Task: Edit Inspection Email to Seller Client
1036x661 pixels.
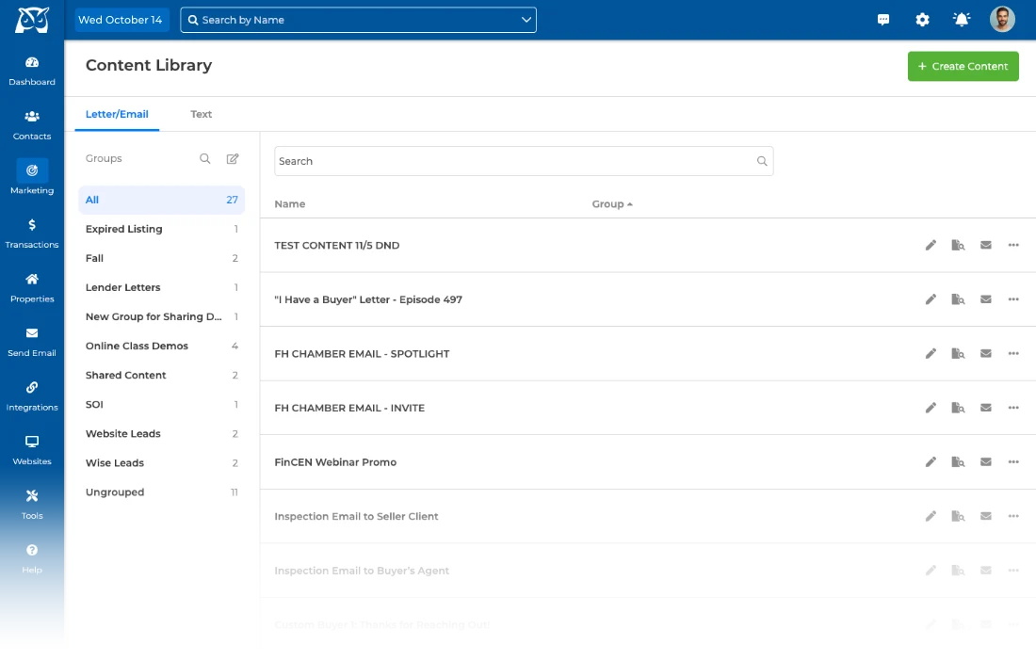Action: [931, 516]
